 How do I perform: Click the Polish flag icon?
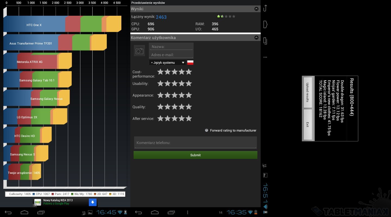190,63
